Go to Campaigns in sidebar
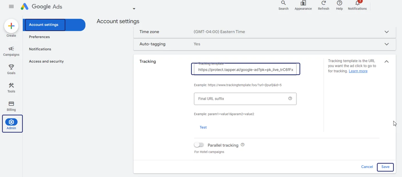 (11, 51)
